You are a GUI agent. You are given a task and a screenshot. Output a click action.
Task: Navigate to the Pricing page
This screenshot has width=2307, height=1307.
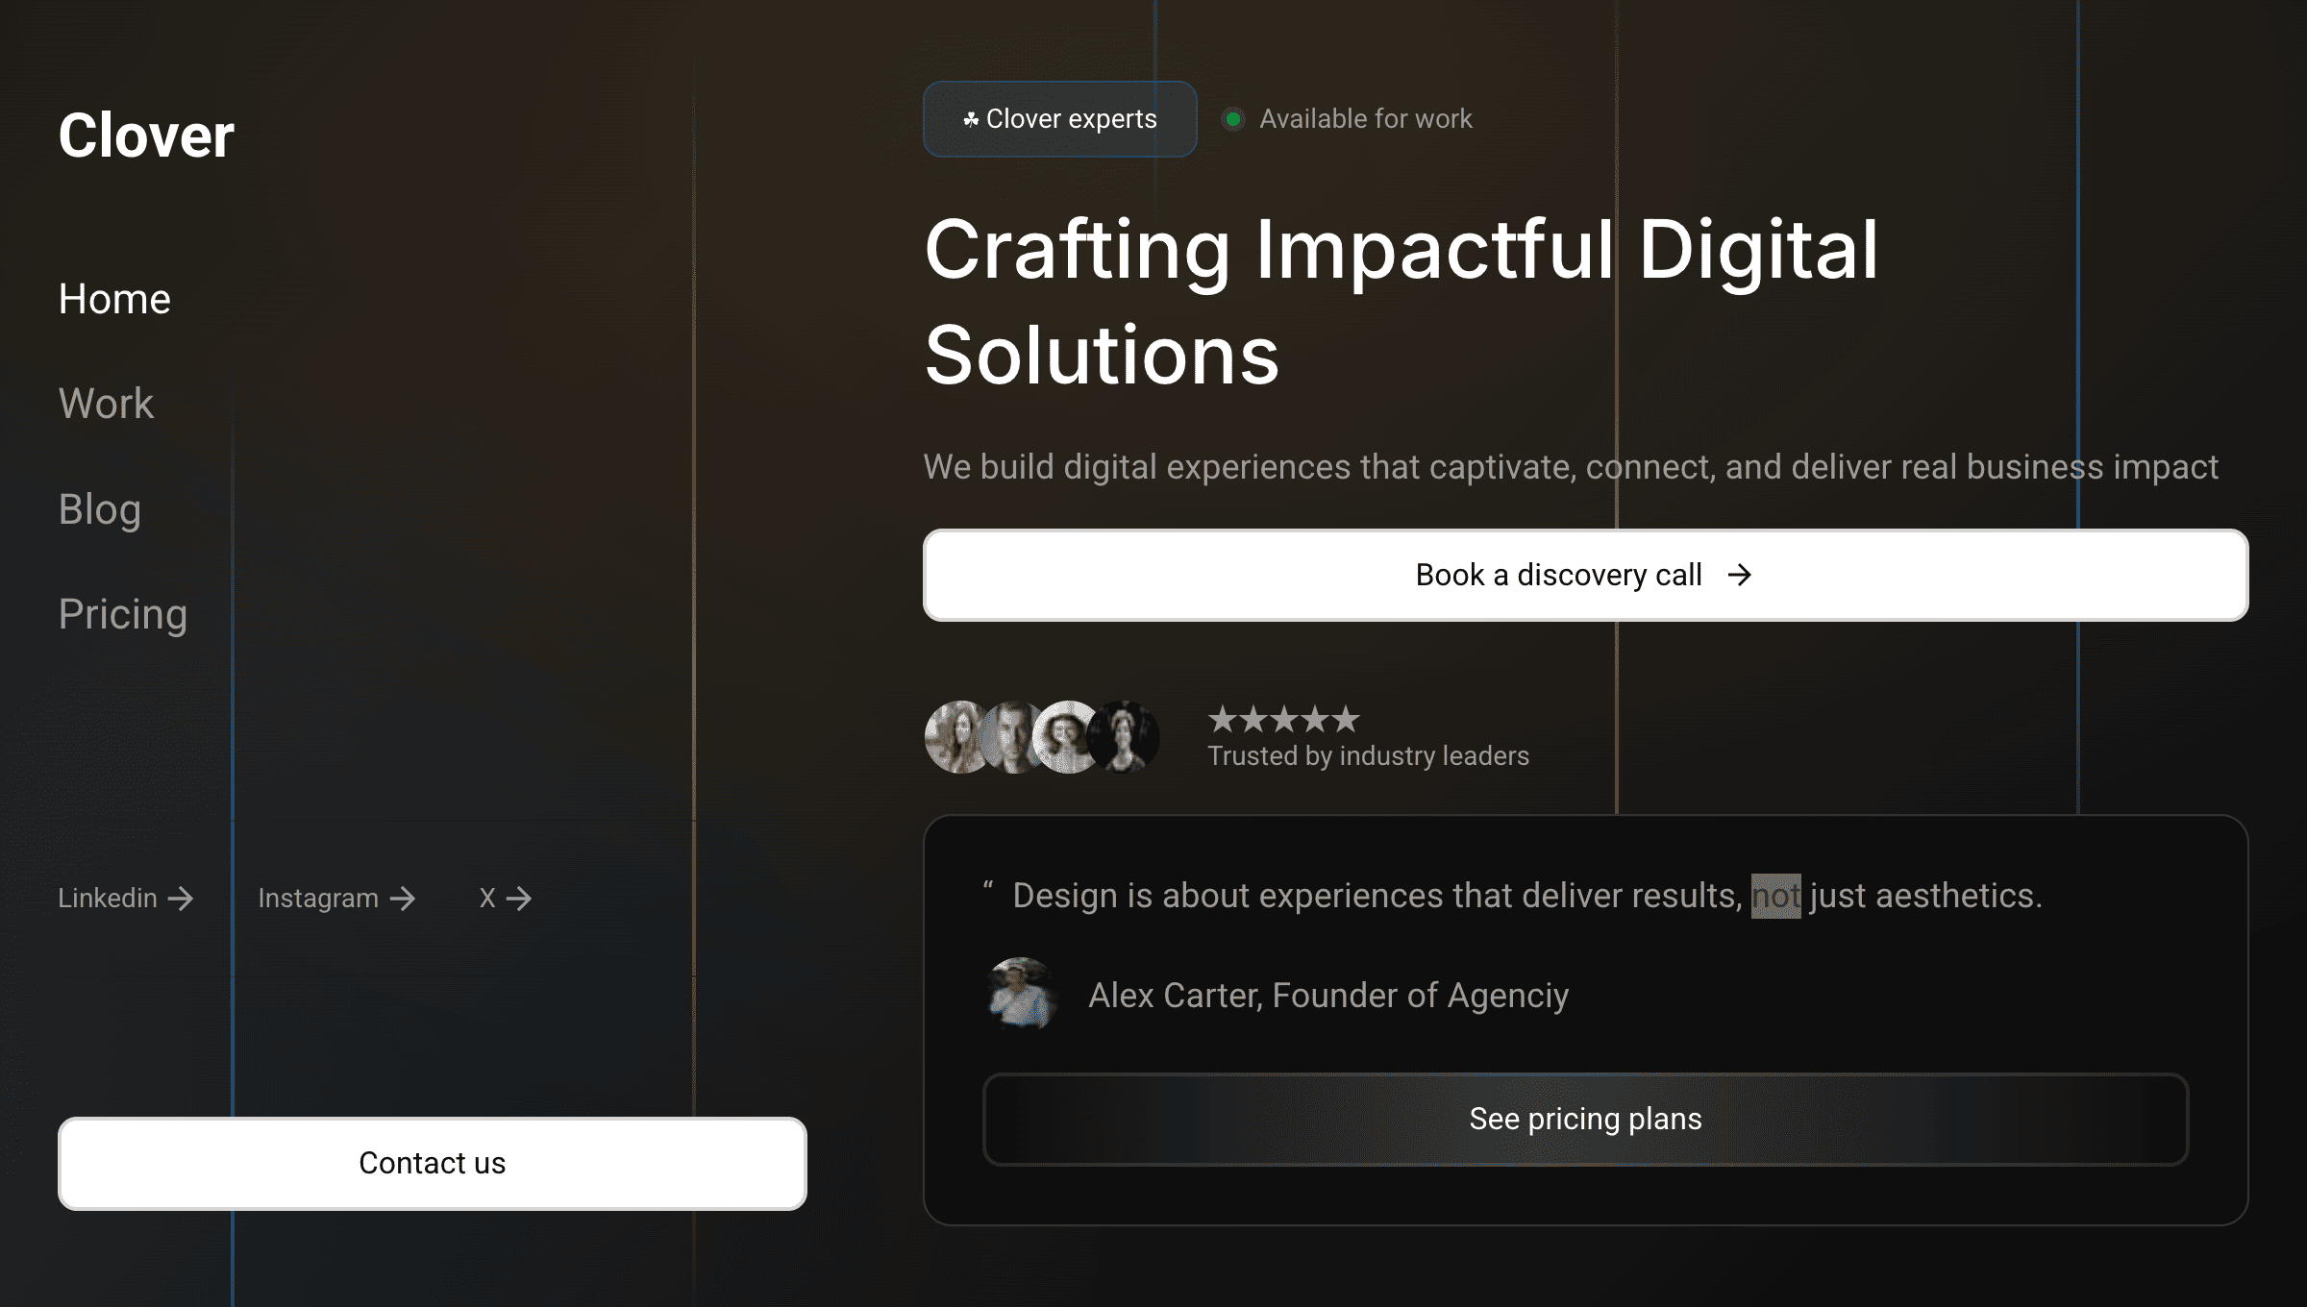(x=123, y=614)
